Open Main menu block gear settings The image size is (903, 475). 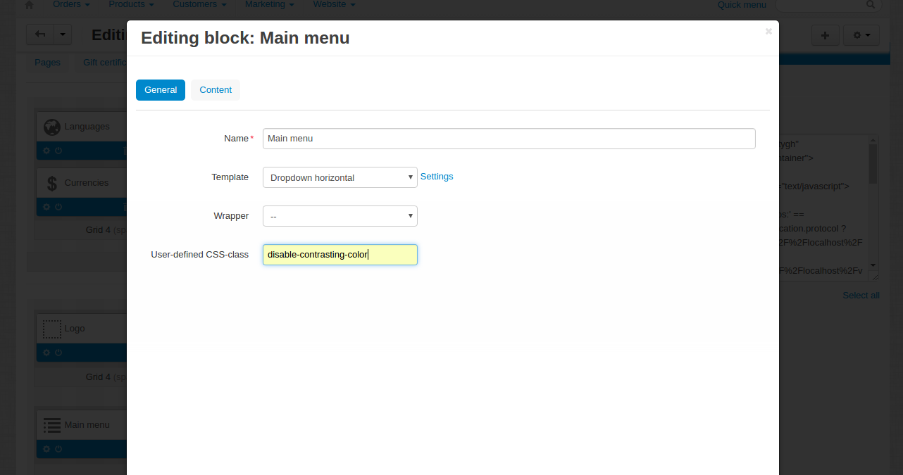[x=46, y=449]
